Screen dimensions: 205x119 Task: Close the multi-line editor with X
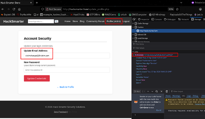(x=161, y=91)
